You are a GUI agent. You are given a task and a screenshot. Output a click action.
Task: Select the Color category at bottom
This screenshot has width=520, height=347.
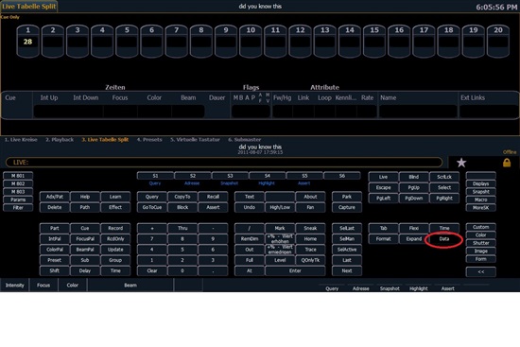[x=72, y=286]
